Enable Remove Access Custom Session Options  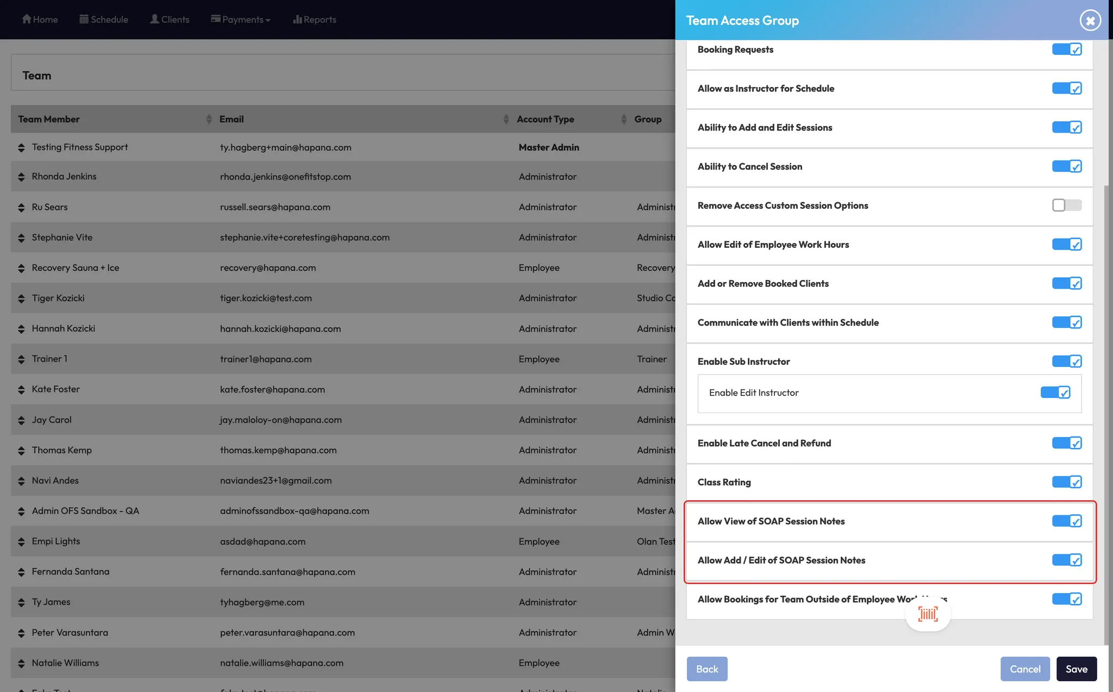[1066, 205]
